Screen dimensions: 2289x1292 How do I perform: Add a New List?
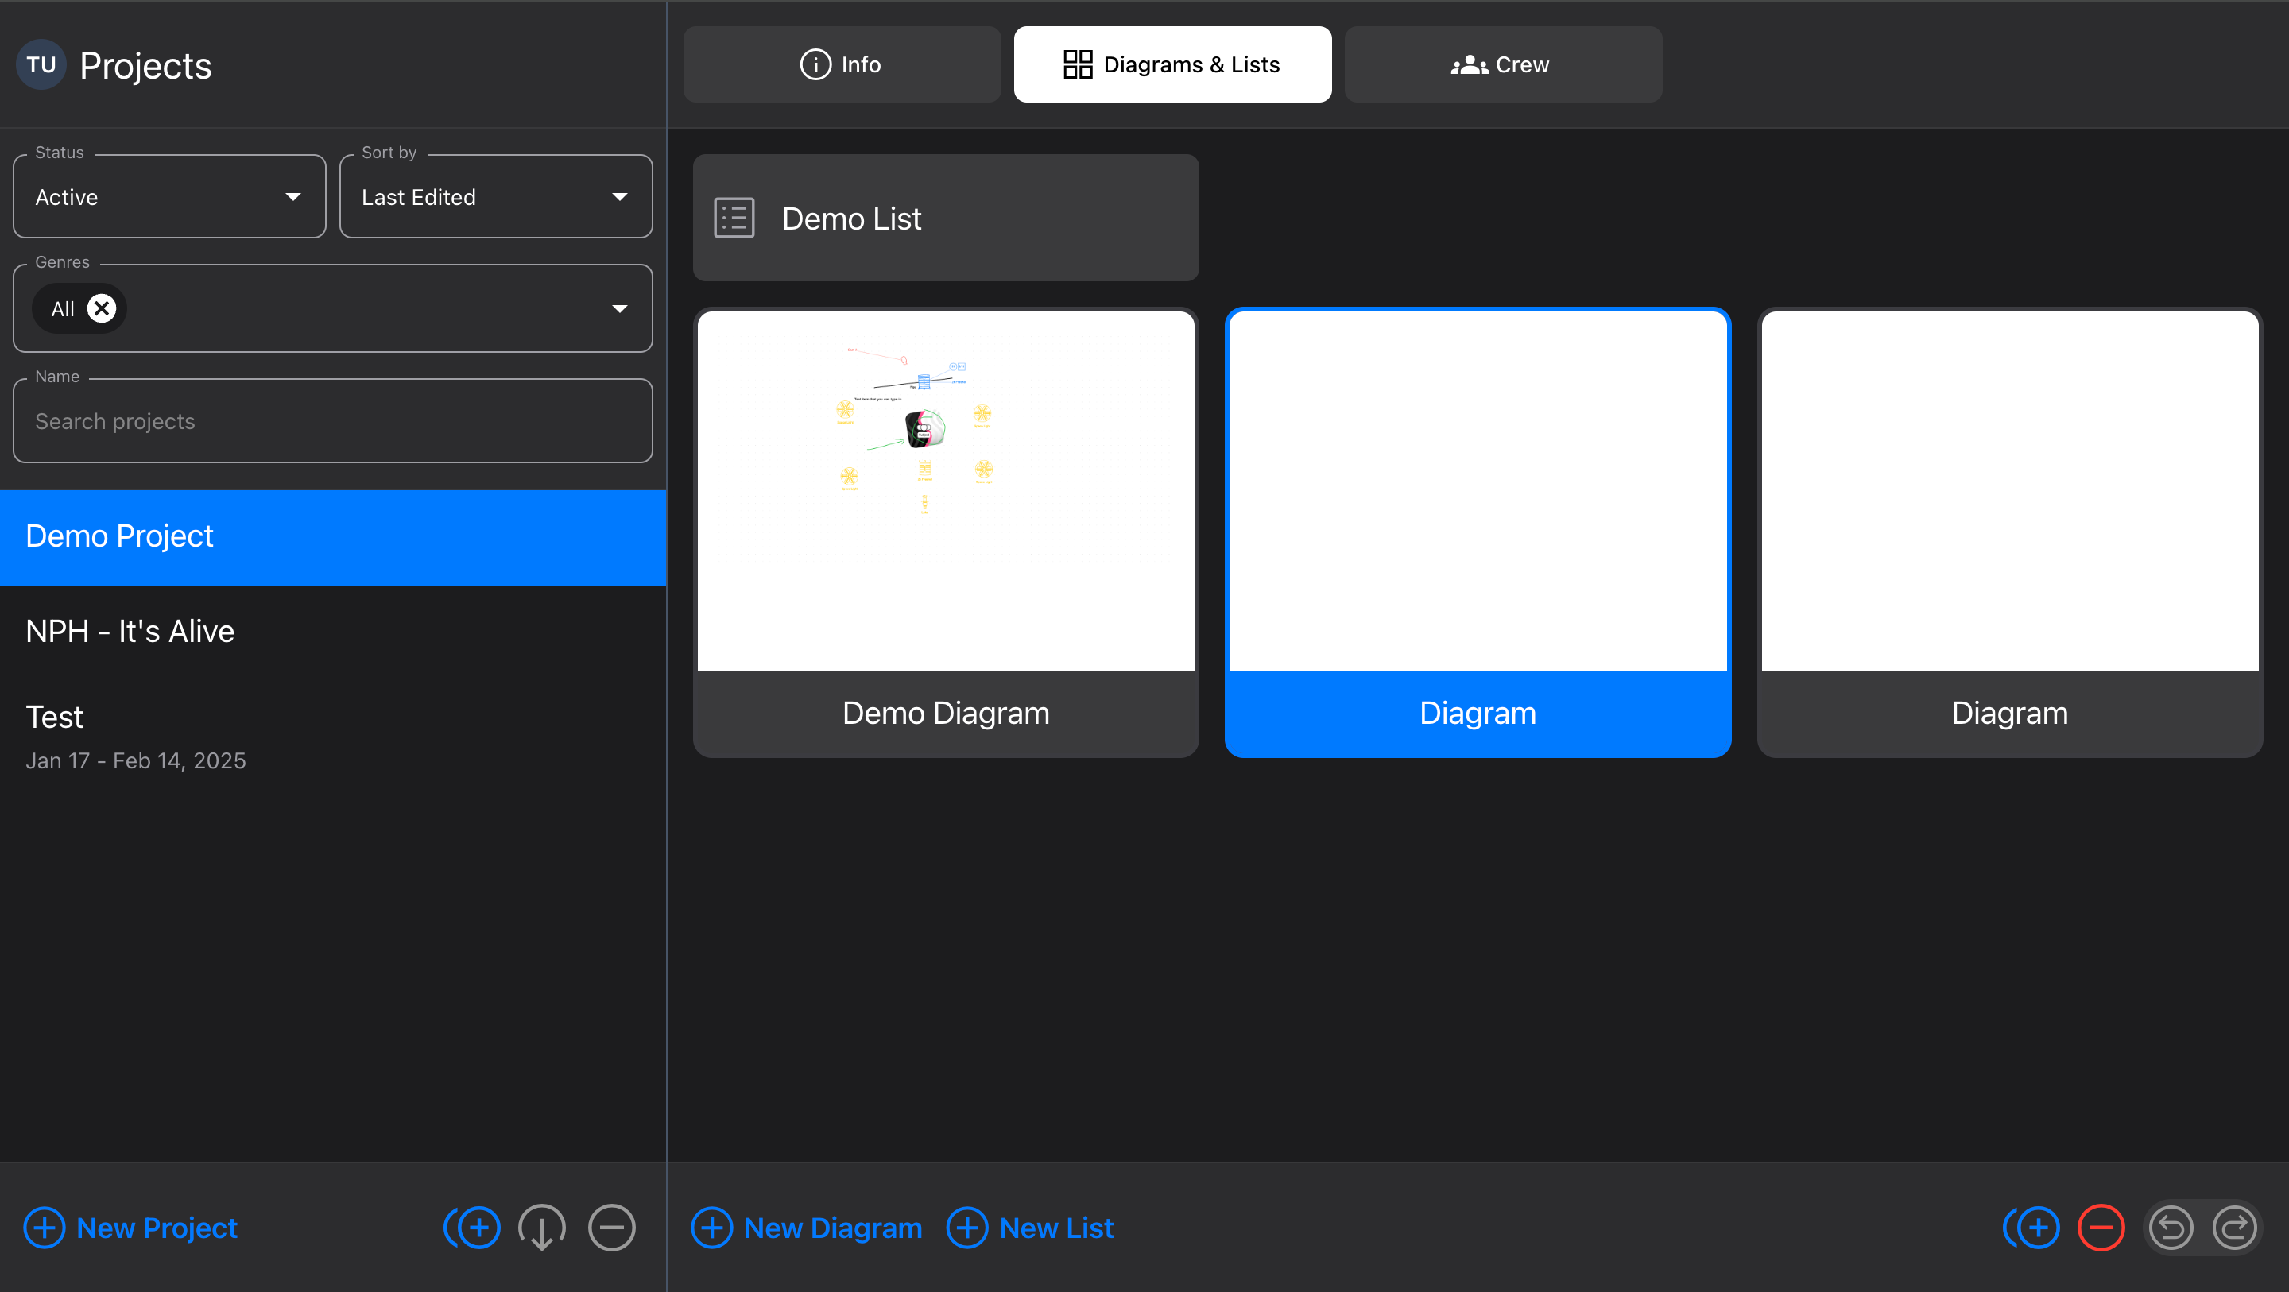coord(1031,1228)
